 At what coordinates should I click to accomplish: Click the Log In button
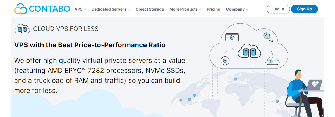tap(278, 9)
